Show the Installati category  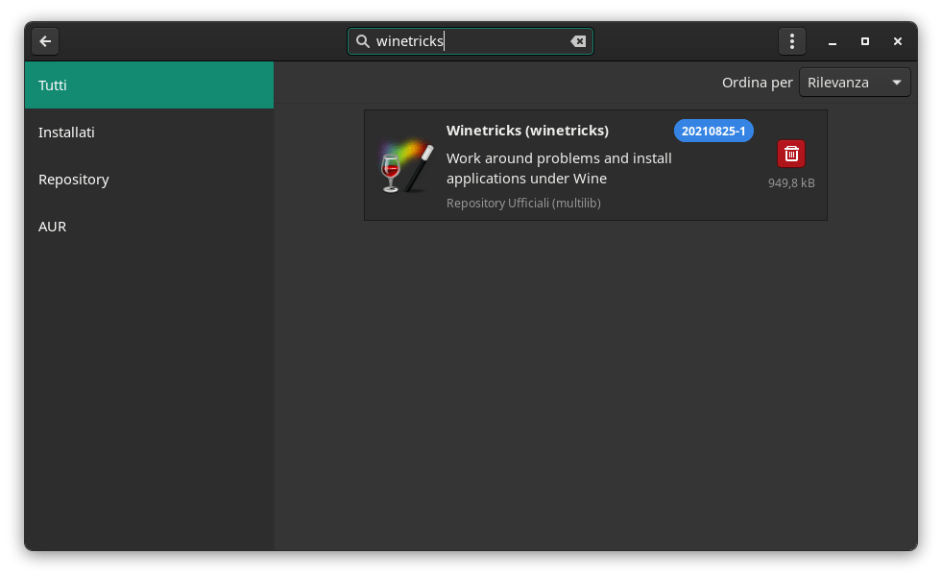pos(149,132)
